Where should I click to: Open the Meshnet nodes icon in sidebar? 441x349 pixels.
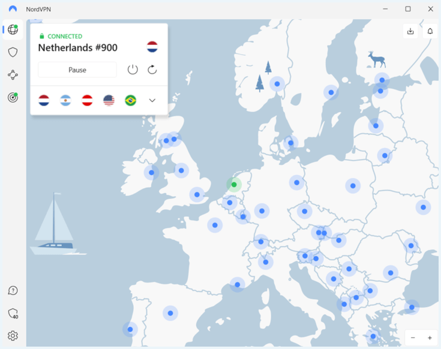click(13, 75)
